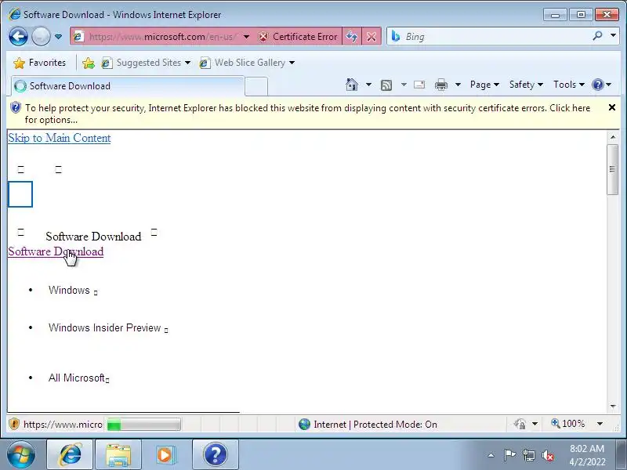Open the Tools menu
This screenshot has height=470, width=627.
pos(569,85)
